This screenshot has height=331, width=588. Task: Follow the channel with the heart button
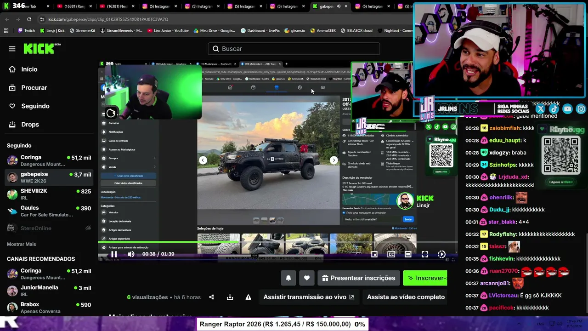tap(307, 278)
